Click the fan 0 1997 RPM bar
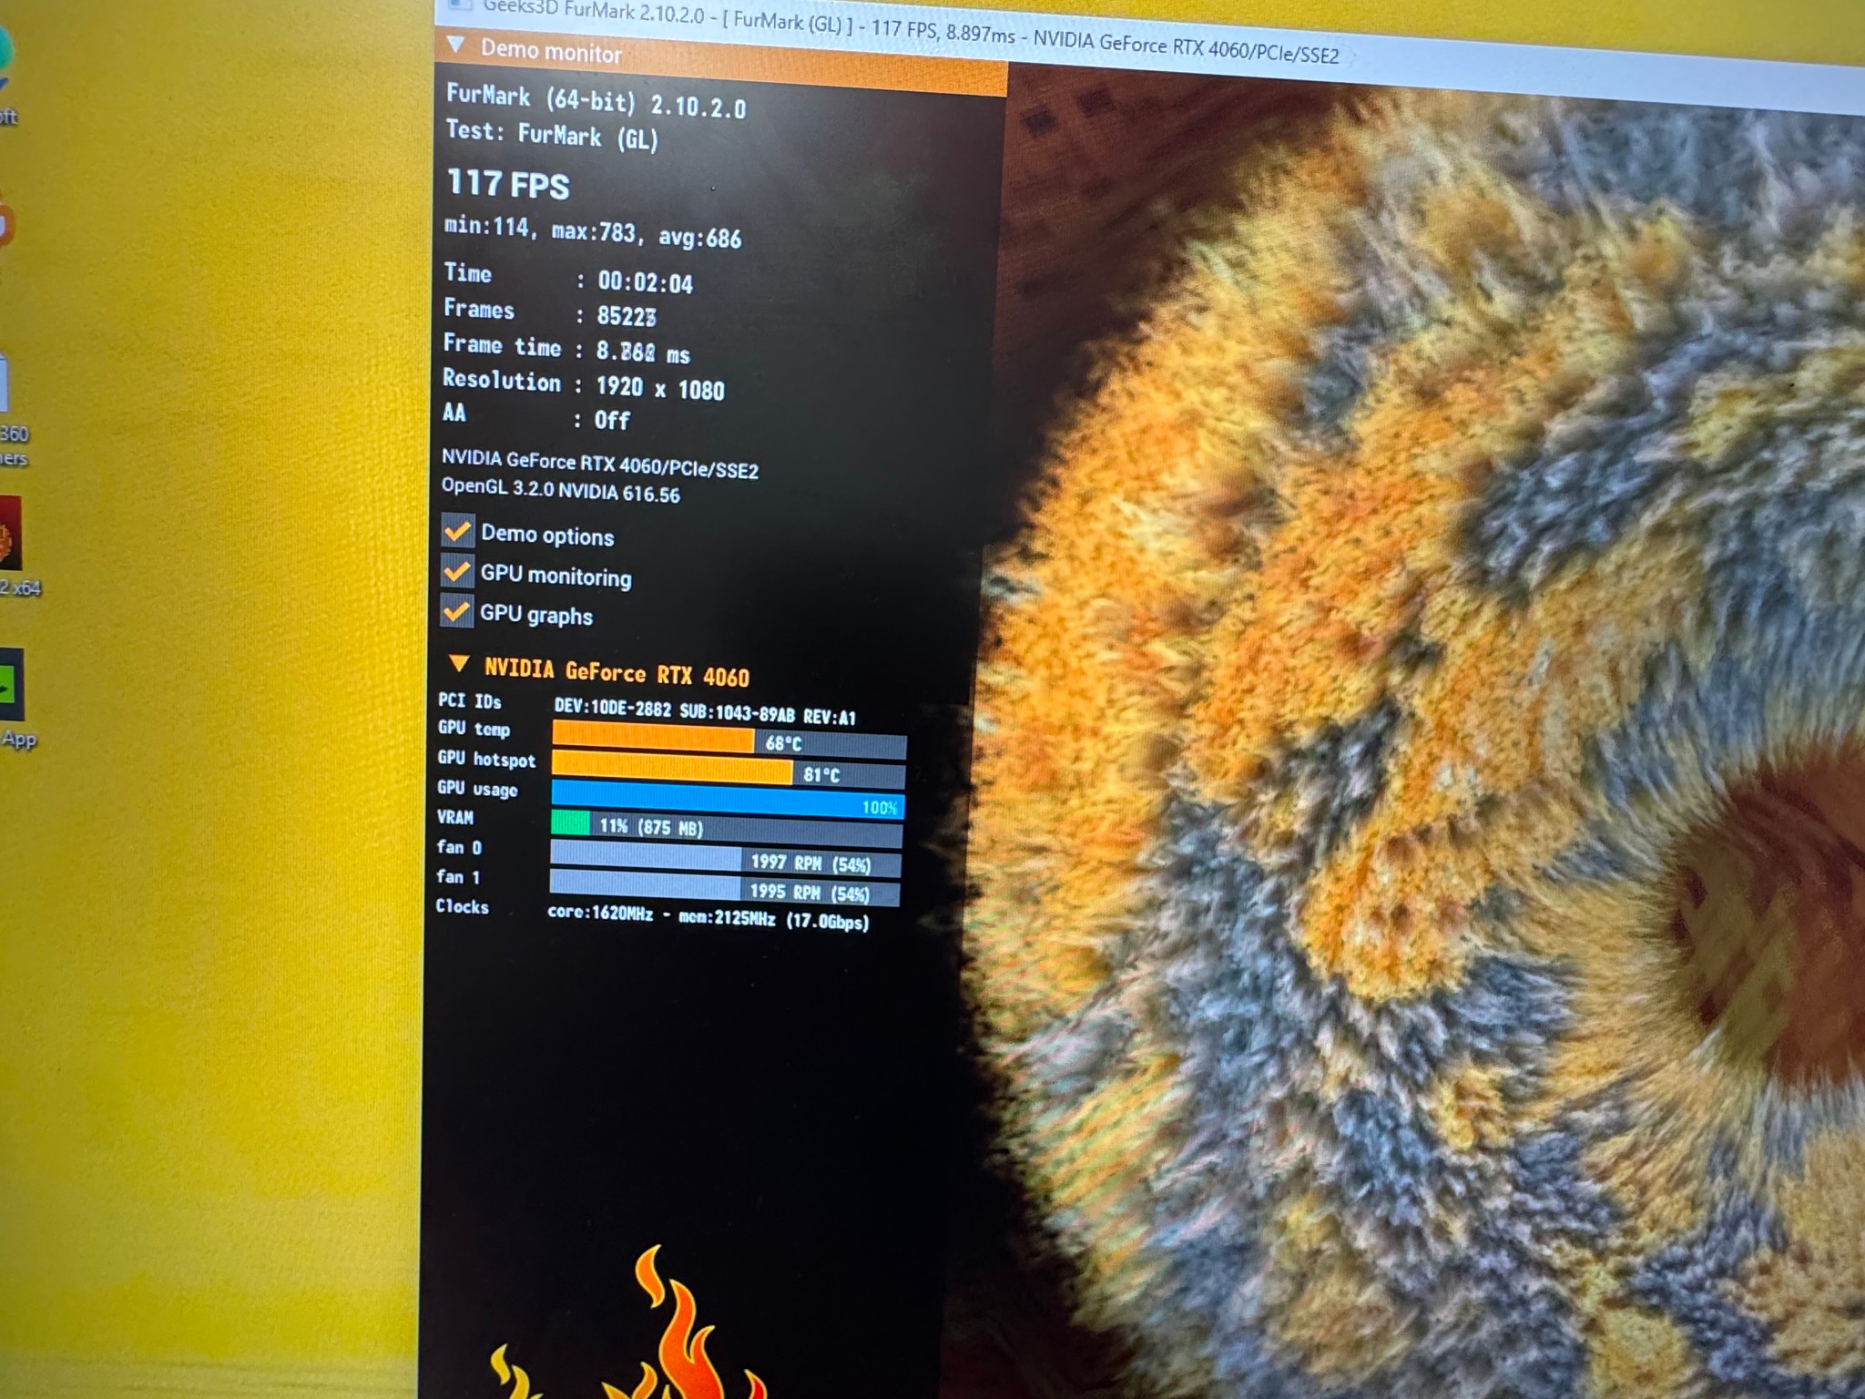This screenshot has width=1865, height=1399. point(726,859)
